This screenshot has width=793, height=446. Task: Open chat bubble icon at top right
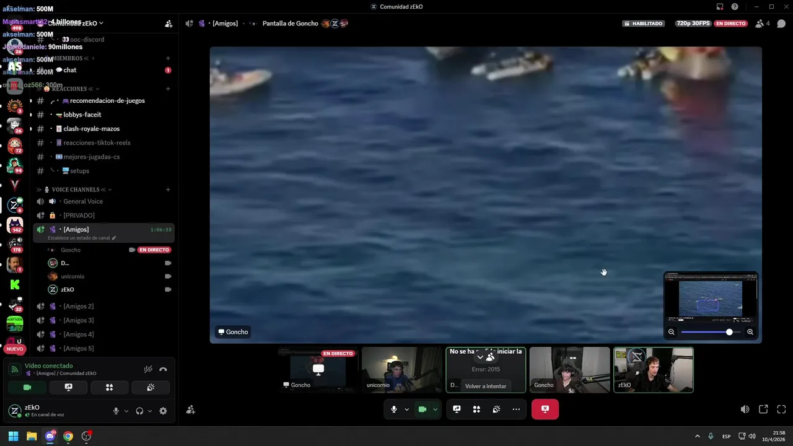(781, 24)
